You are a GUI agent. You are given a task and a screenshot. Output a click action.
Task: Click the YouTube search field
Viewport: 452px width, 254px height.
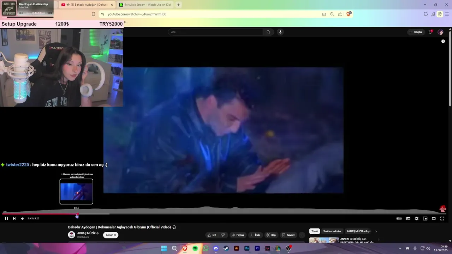215,32
